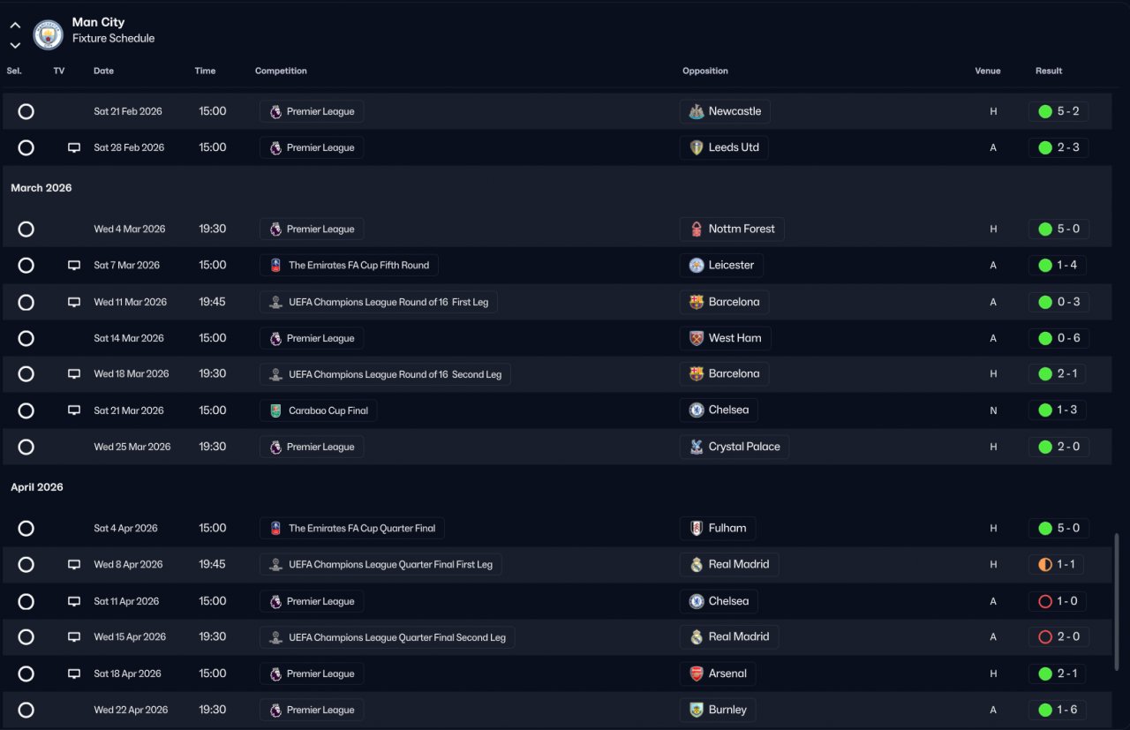This screenshot has width=1130, height=730.
Task: Select the Sat 14 Mar 2026 fixture circle
Action: pos(26,338)
